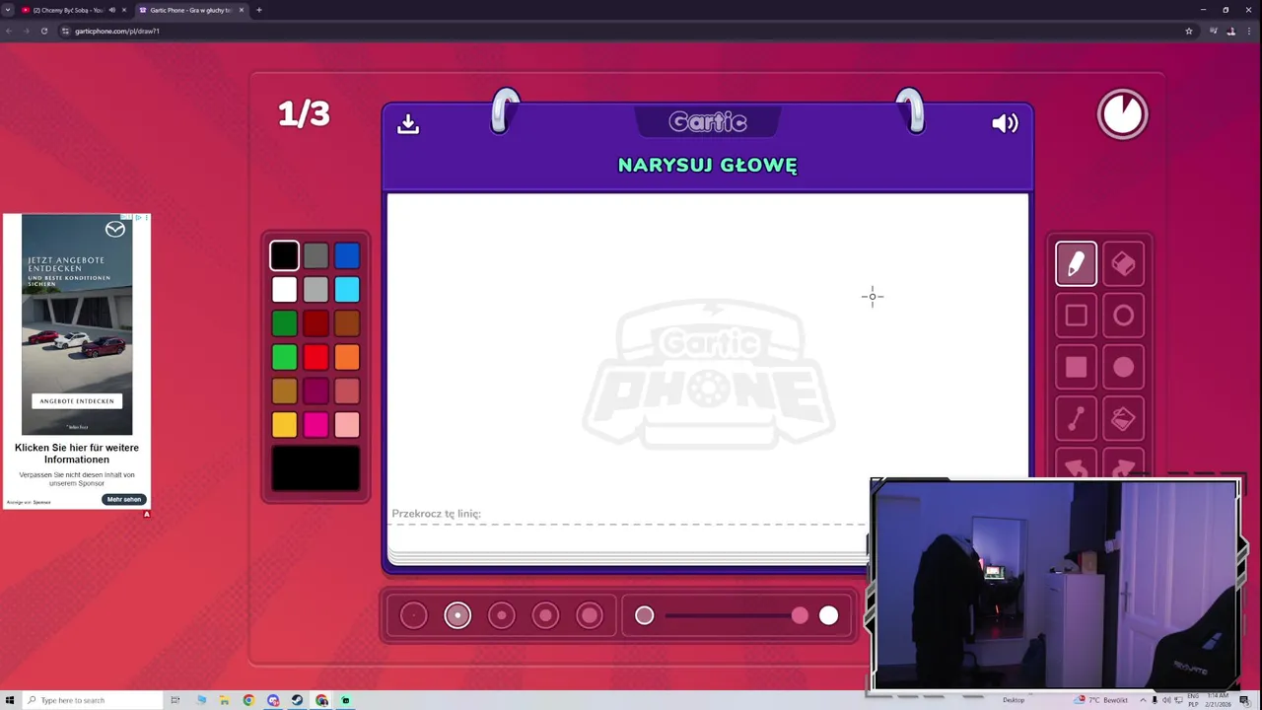1262x710 pixels.
Task: Open the tab search dropdown
Action: pyautogui.click(x=8, y=10)
